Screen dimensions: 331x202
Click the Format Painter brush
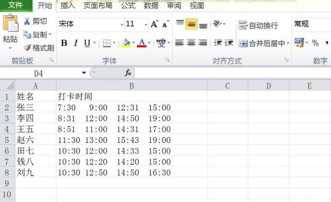(27, 48)
